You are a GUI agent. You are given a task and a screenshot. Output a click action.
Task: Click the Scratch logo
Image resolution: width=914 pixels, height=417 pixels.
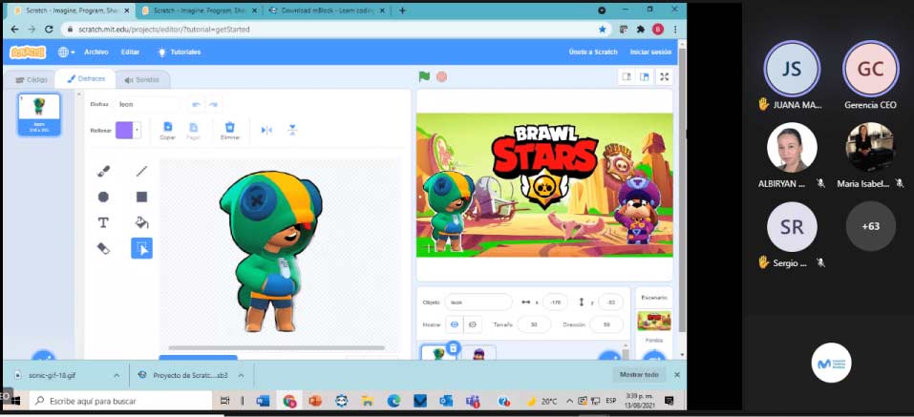28,52
